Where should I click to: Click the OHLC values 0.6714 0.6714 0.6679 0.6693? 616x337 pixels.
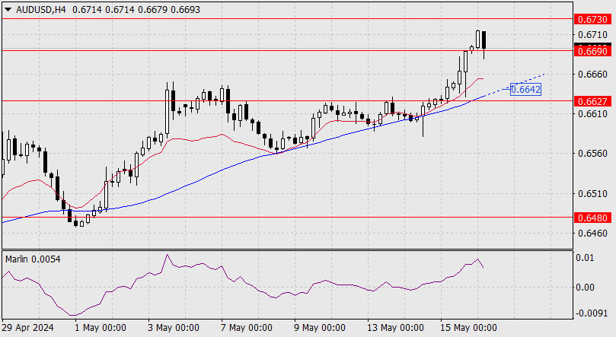point(136,10)
